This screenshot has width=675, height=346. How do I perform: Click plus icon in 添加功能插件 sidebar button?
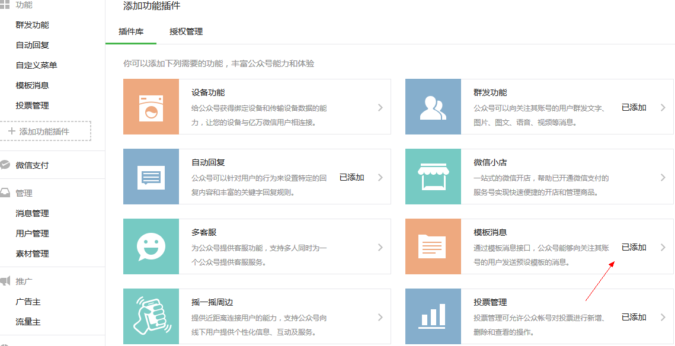point(12,132)
